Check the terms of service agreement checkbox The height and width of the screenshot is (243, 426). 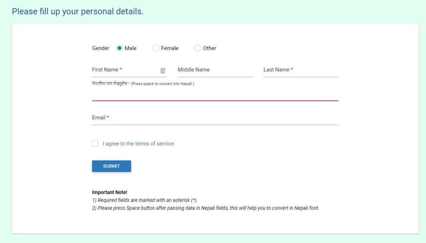tap(95, 143)
